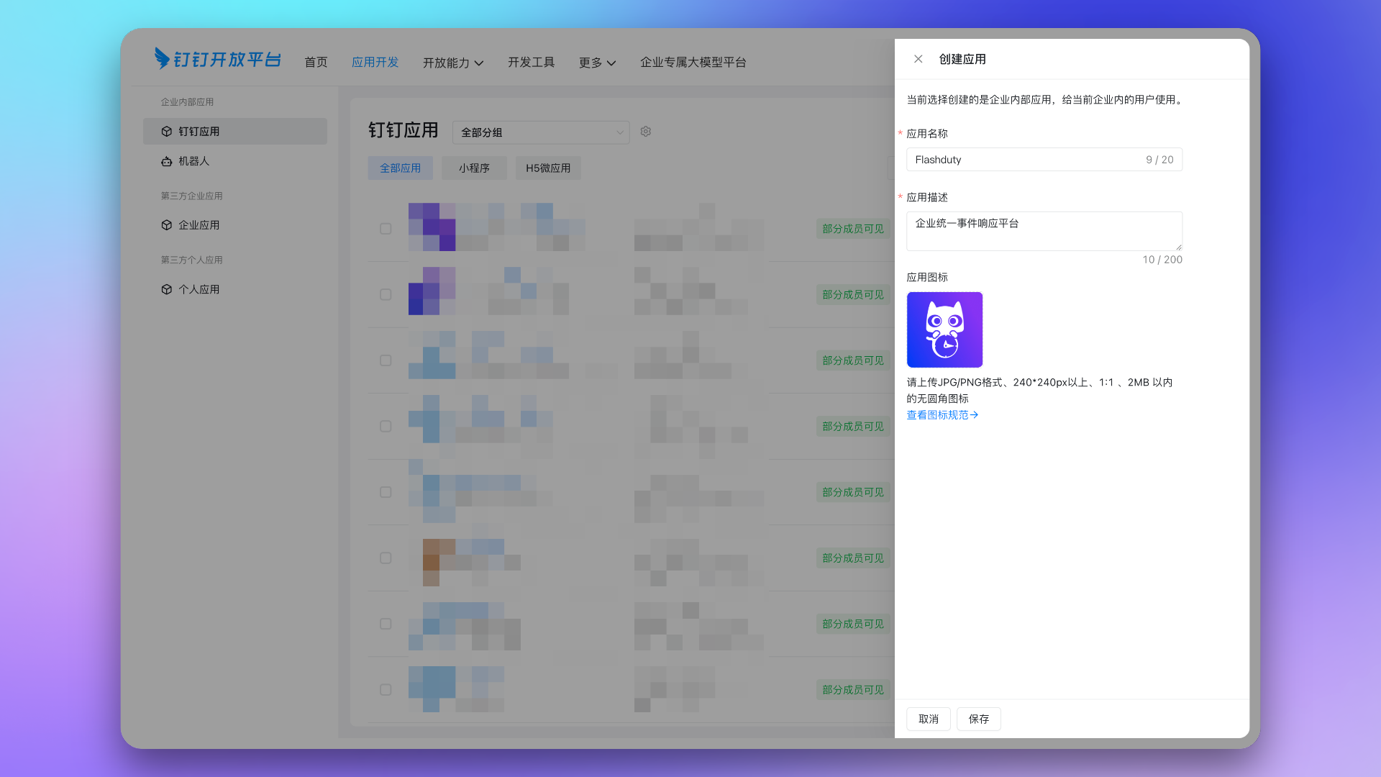Switch to the H5微应用 tab
The height and width of the screenshot is (777, 1381).
click(547, 168)
